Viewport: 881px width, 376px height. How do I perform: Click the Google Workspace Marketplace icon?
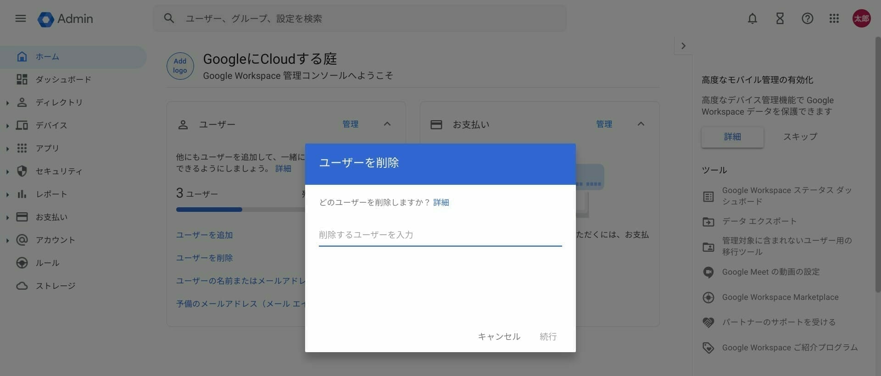708,298
